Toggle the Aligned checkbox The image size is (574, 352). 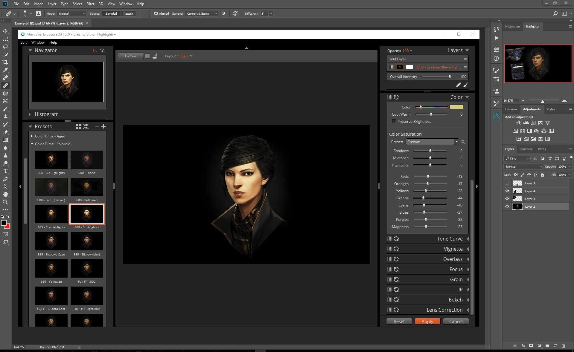[156, 13]
